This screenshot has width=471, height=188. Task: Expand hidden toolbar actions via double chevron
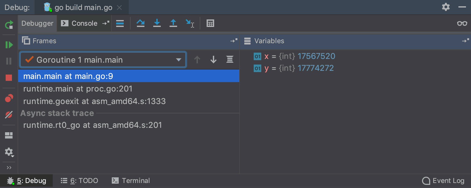click(x=9, y=168)
